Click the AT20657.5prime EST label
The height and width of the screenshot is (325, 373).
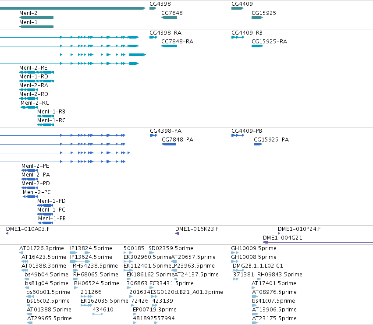[193, 257]
